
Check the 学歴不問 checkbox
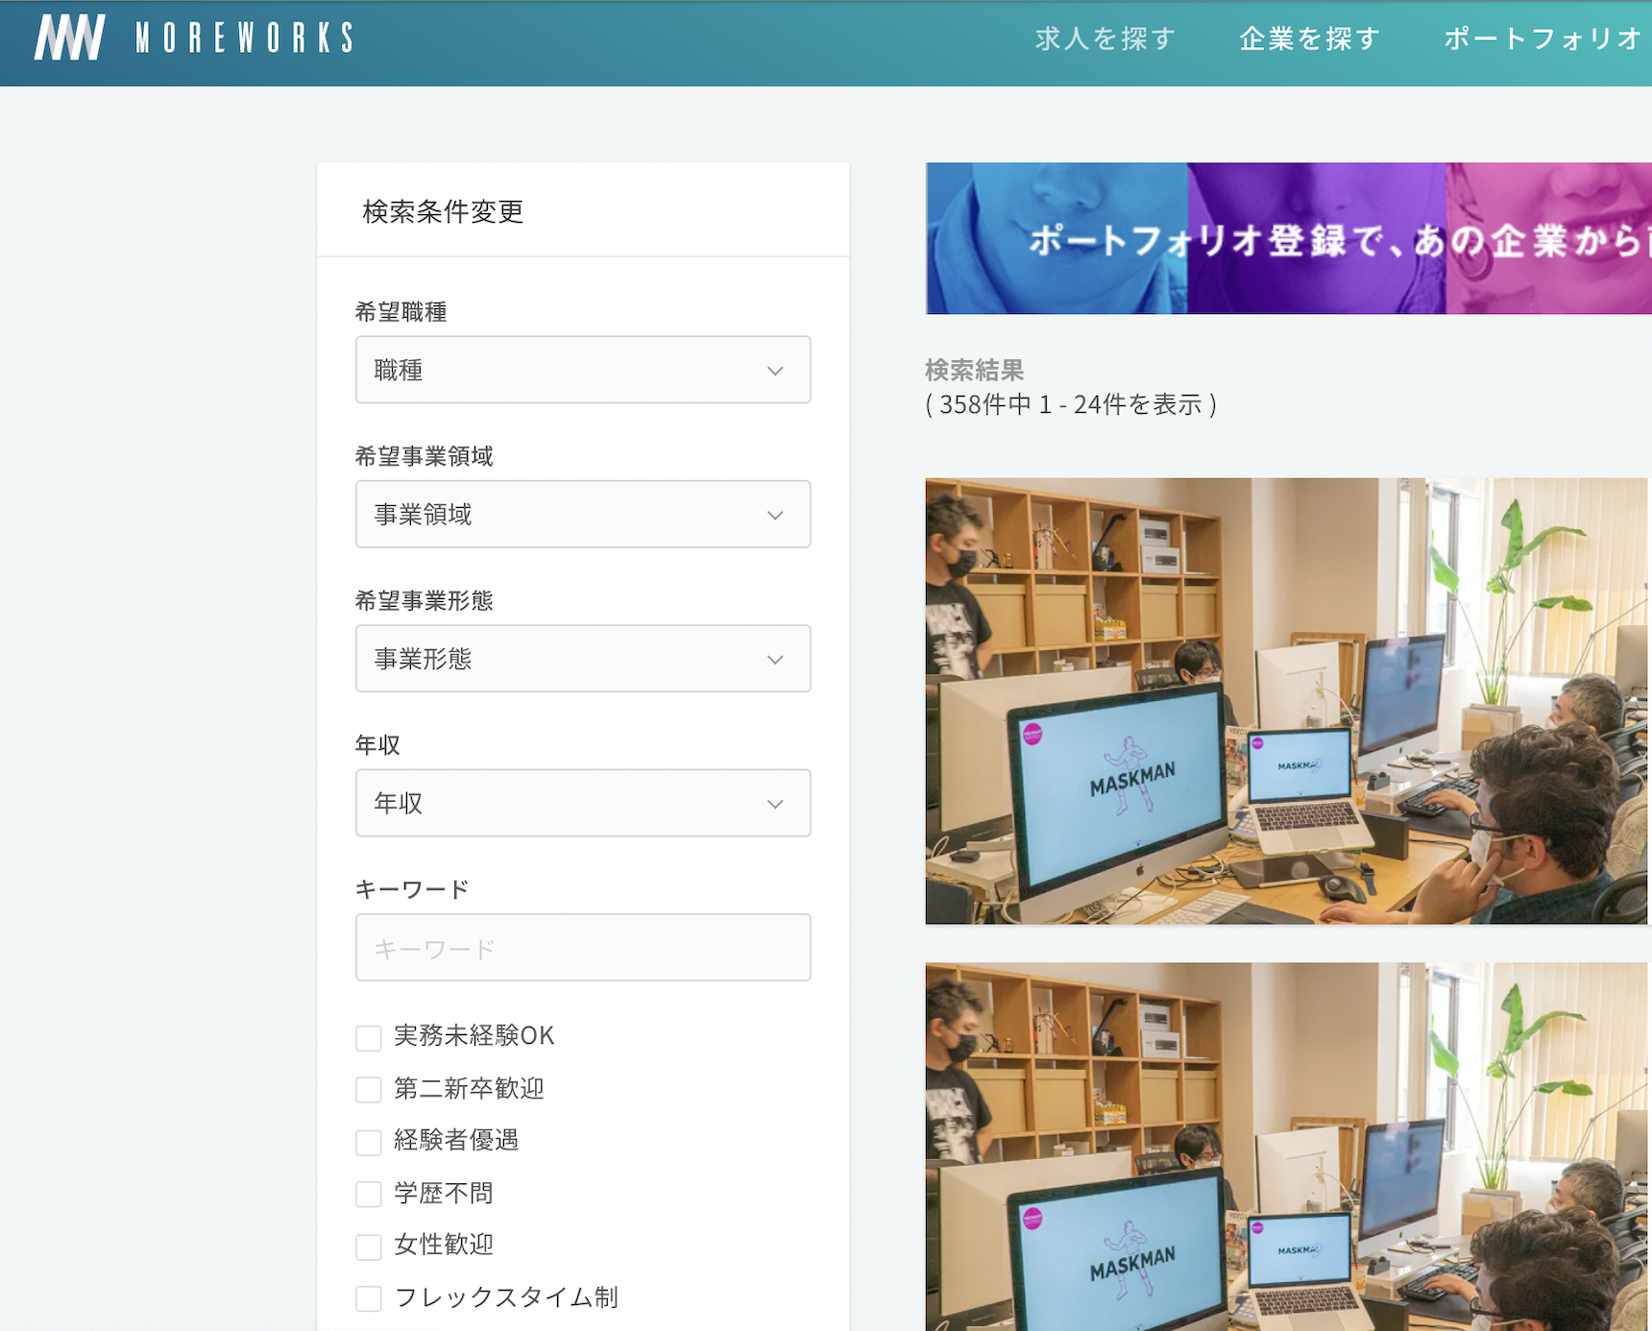369,1195
